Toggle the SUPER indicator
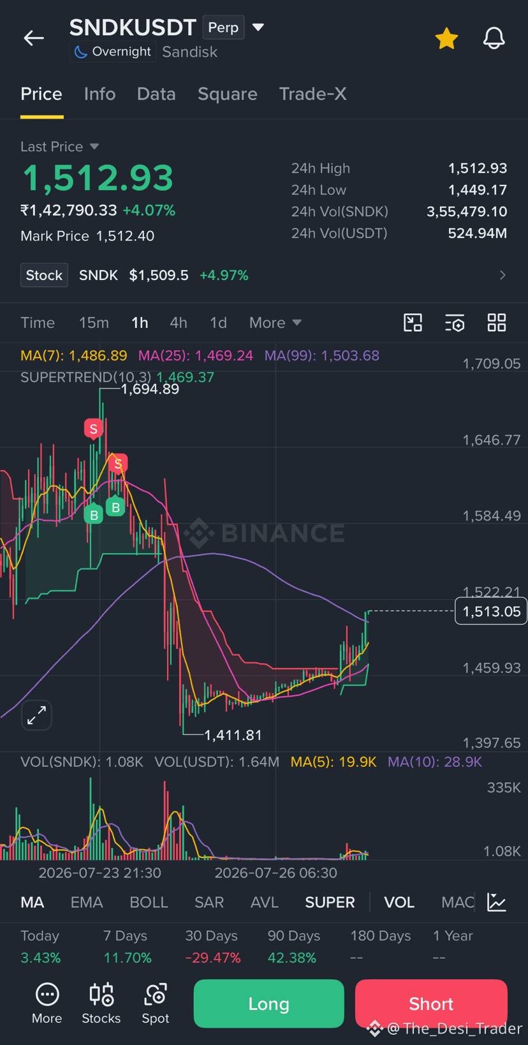528x1045 pixels. (x=330, y=902)
